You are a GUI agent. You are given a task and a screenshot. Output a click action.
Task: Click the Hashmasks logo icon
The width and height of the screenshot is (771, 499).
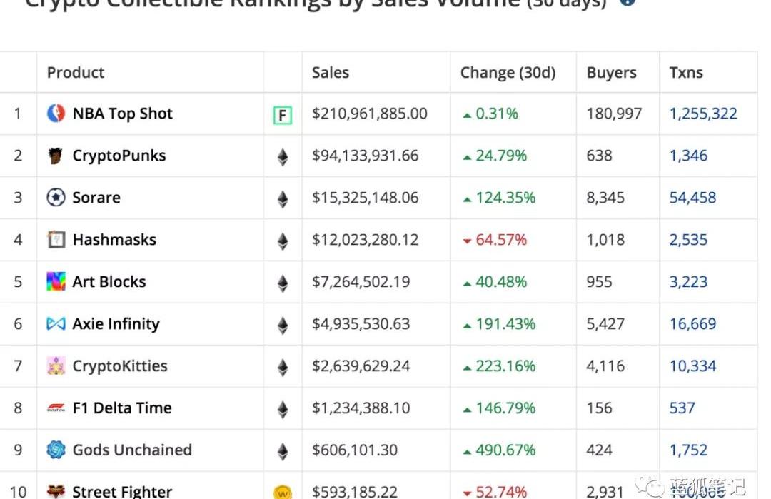[56, 240]
